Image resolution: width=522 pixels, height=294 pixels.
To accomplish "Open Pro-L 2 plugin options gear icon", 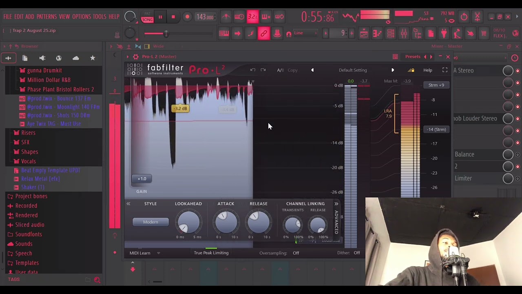I will coord(136,57).
